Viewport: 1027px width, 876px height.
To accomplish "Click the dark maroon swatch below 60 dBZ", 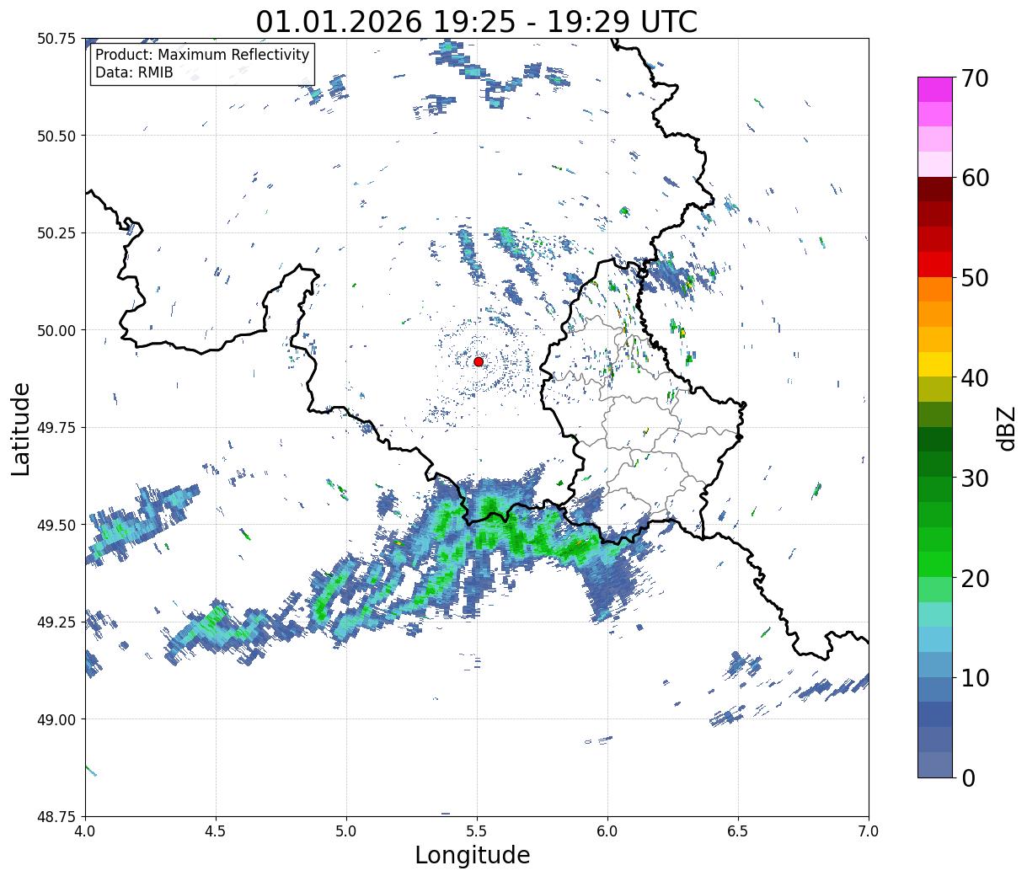I will (934, 190).
